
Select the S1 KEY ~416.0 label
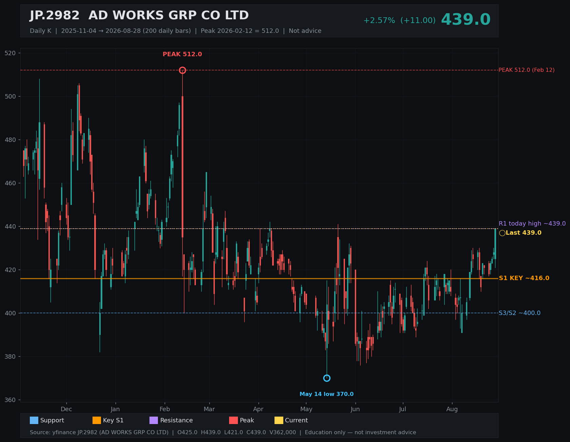[x=524, y=278]
